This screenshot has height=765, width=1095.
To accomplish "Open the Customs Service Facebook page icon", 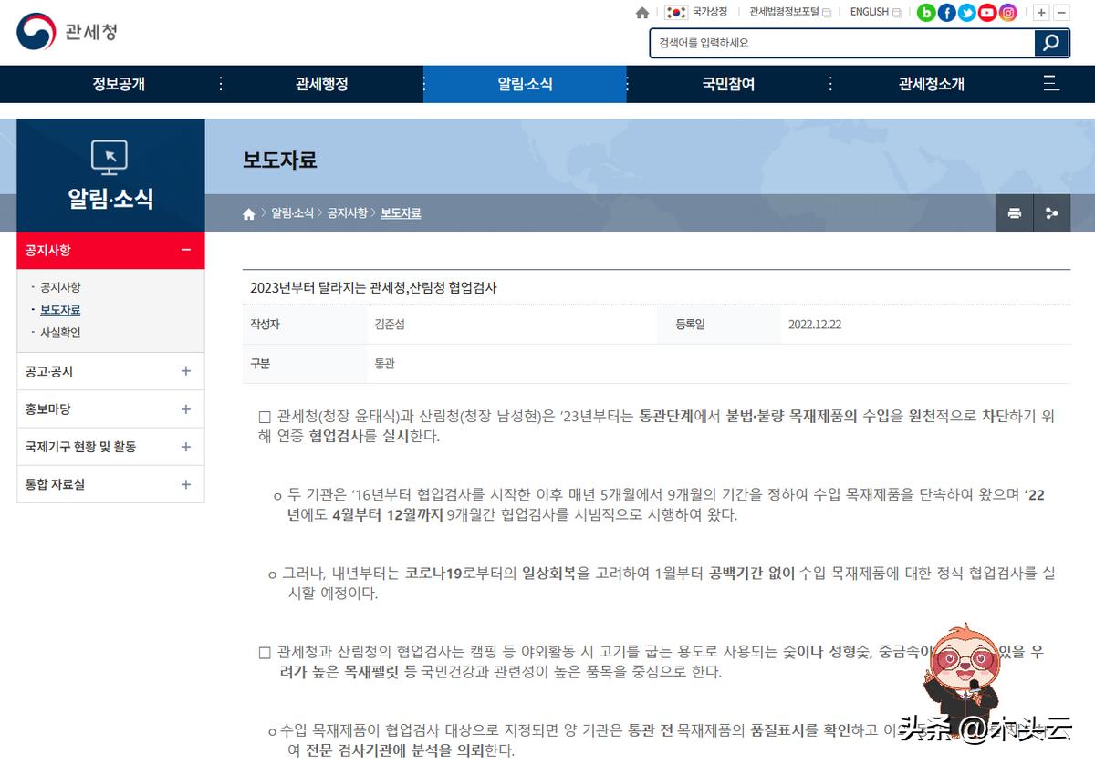I will click(946, 13).
